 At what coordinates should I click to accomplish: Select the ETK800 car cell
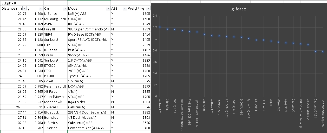[x=55, y=65]
